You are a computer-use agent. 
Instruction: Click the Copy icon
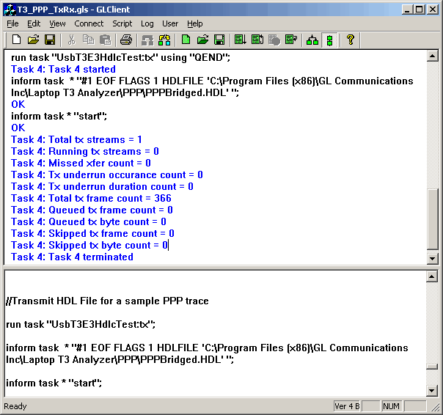[x=89, y=40]
